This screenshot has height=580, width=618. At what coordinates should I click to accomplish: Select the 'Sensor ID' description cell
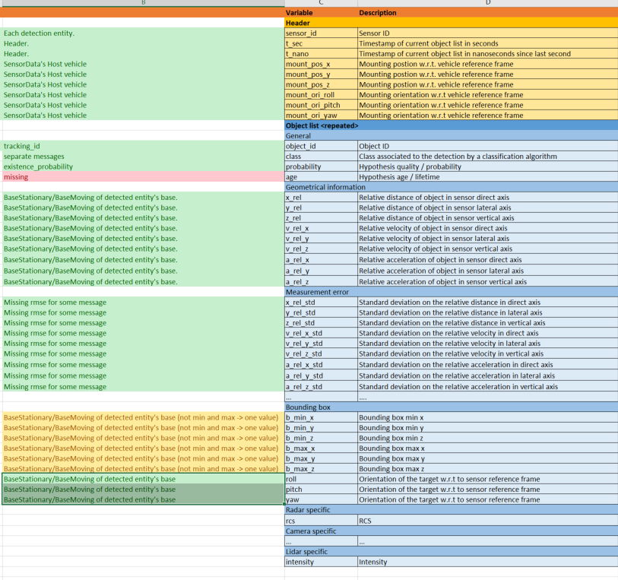(488, 33)
